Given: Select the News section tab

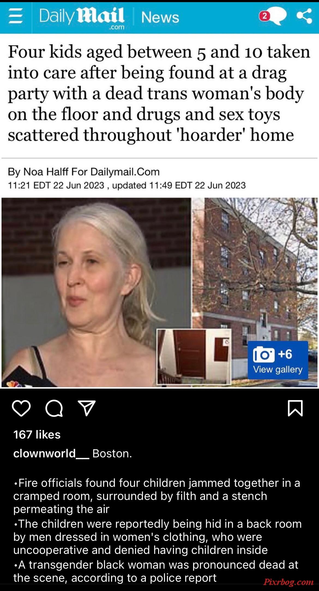Looking at the screenshot, I should coord(160,18).
